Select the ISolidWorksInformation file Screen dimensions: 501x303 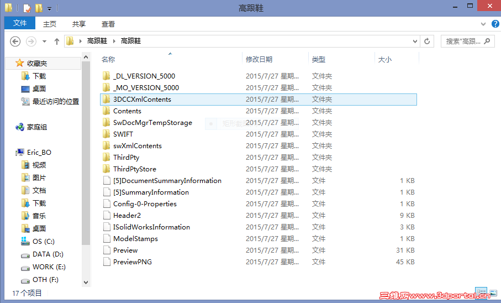click(258, 227)
